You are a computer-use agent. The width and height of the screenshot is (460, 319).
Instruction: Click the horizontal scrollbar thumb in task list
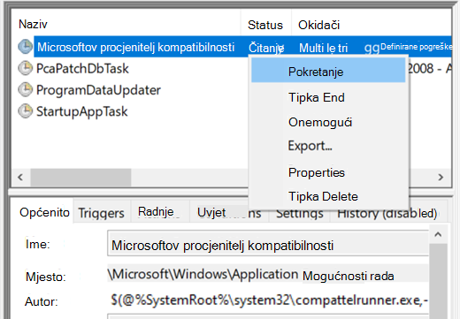[x=80, y=178]
